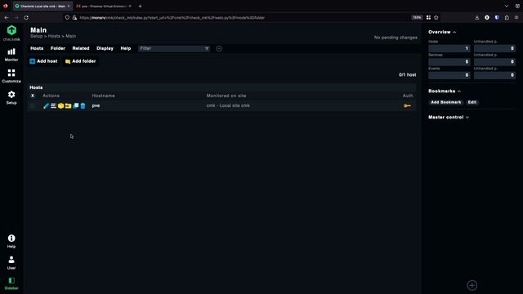523x294 pixels.
Task: Click the Overview Hosts count 1
Action: pos(449,48)
